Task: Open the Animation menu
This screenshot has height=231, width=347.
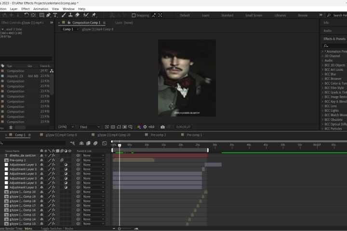Action: pyautogui.click(x=41, y=9)
